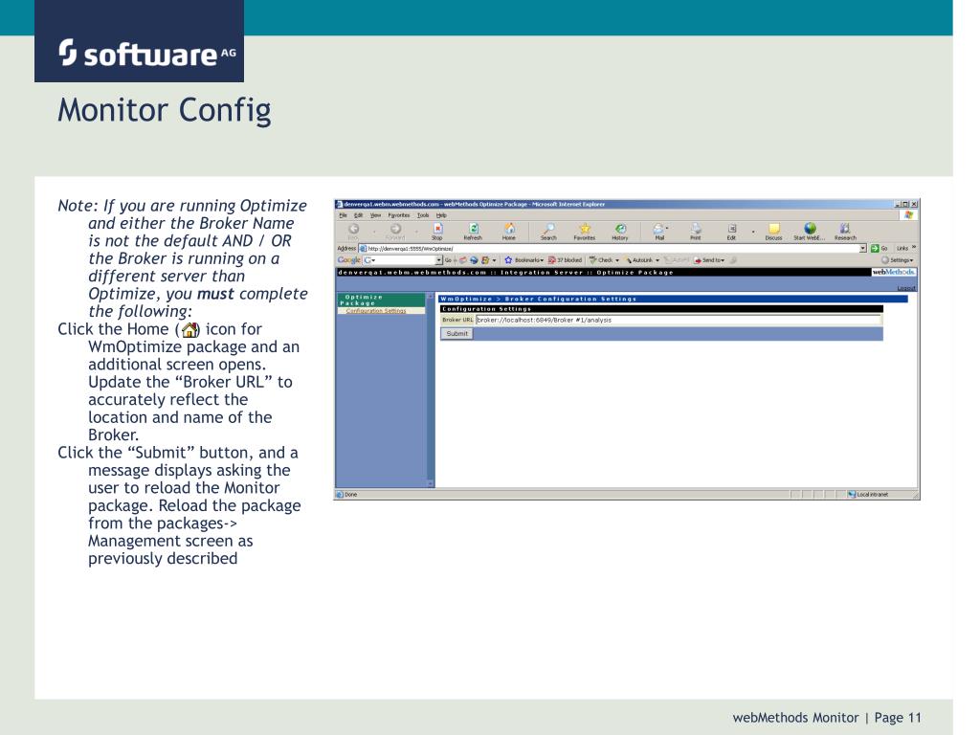Click the 'Monitor Config' slide title
Viewport: 980px width, 735px height.
(x=165, y=111)
